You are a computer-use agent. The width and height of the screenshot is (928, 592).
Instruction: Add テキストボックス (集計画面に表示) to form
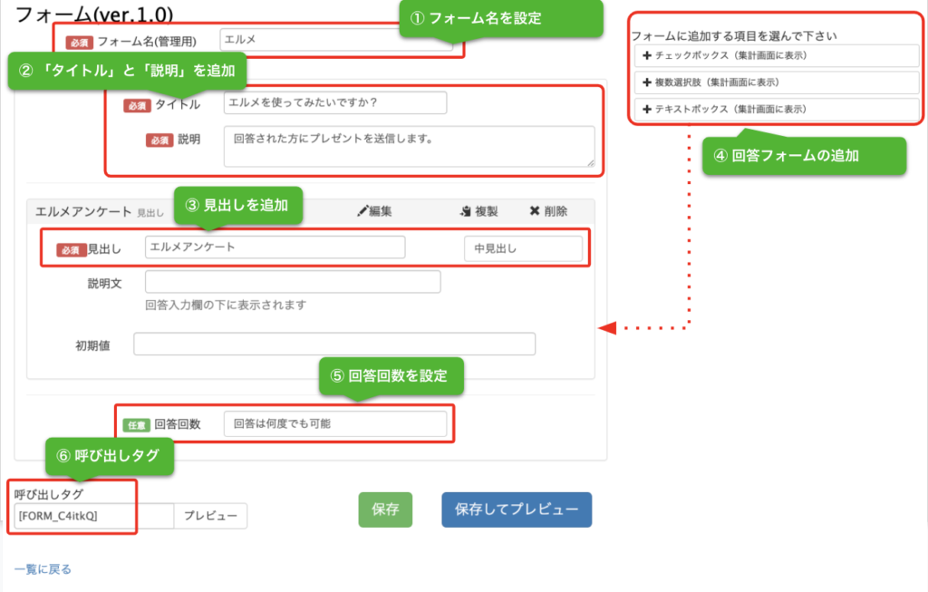pos(777,109)
